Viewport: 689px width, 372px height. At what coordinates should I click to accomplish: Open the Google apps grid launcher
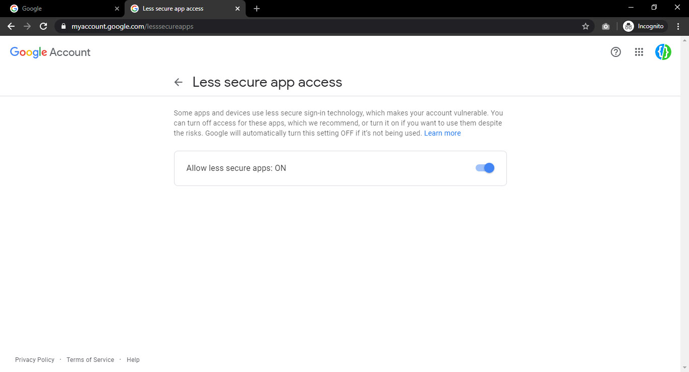639,52
